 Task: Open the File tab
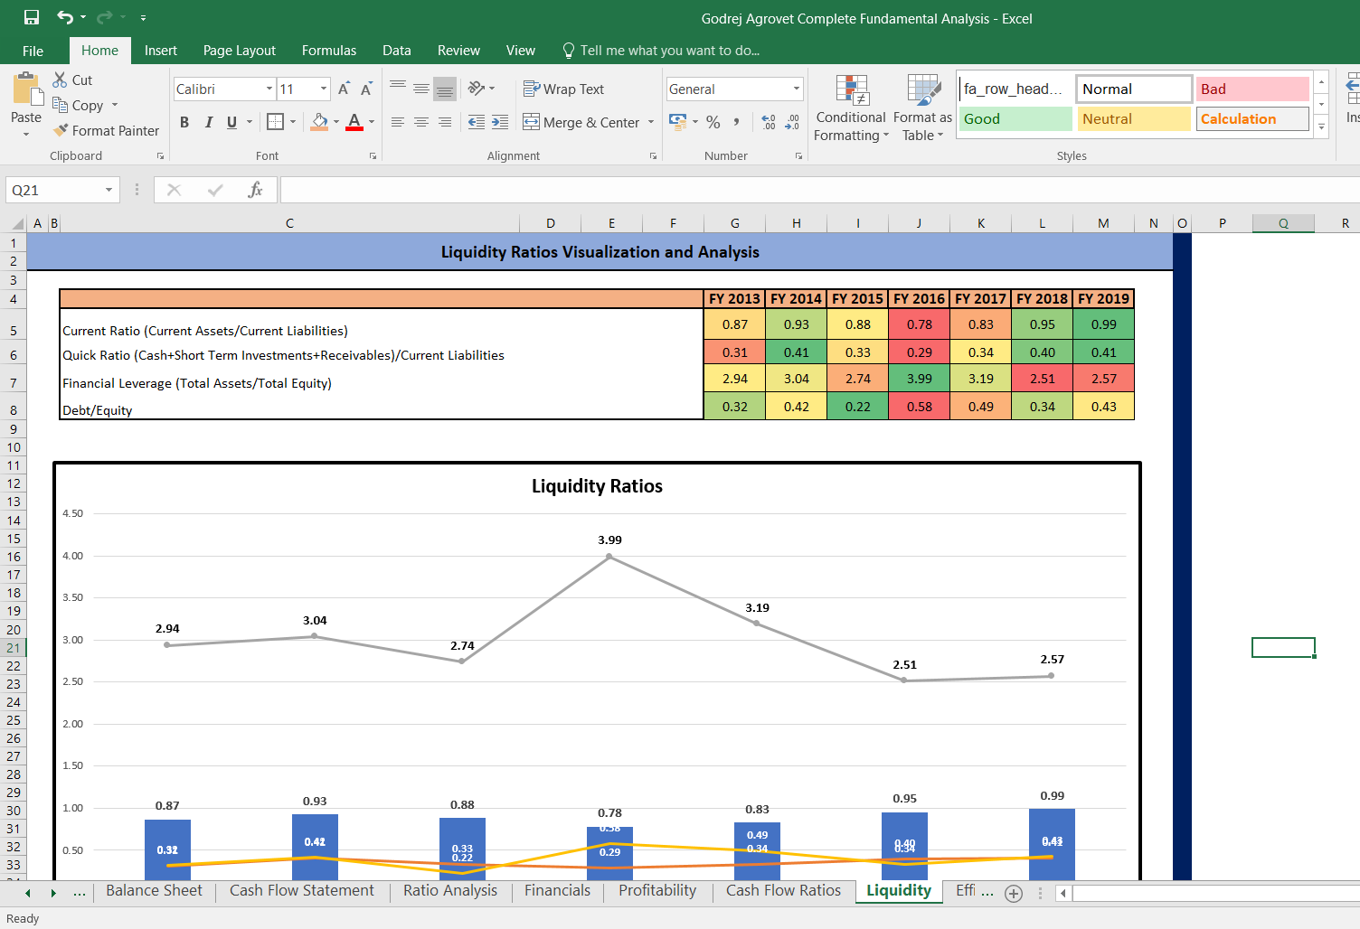[x=33, y=51]
